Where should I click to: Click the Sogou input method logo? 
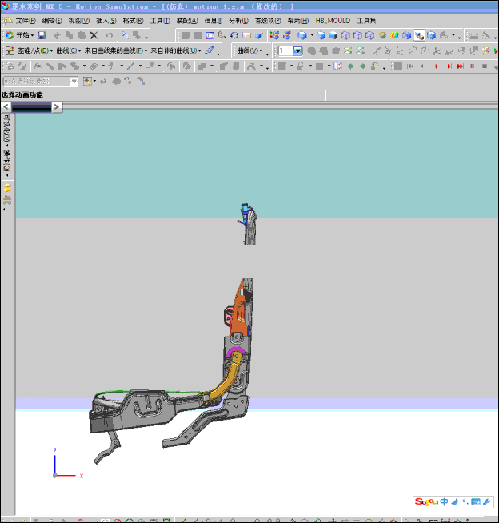(x=426, y=501)
